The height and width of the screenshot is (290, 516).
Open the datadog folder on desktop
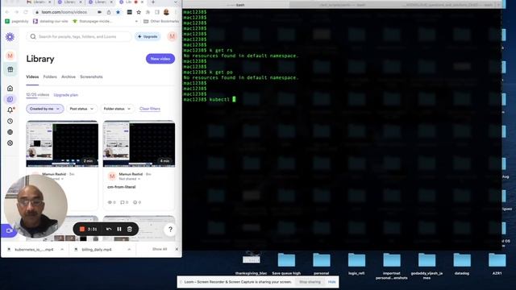pyautogui.click(x=462, y=263)
